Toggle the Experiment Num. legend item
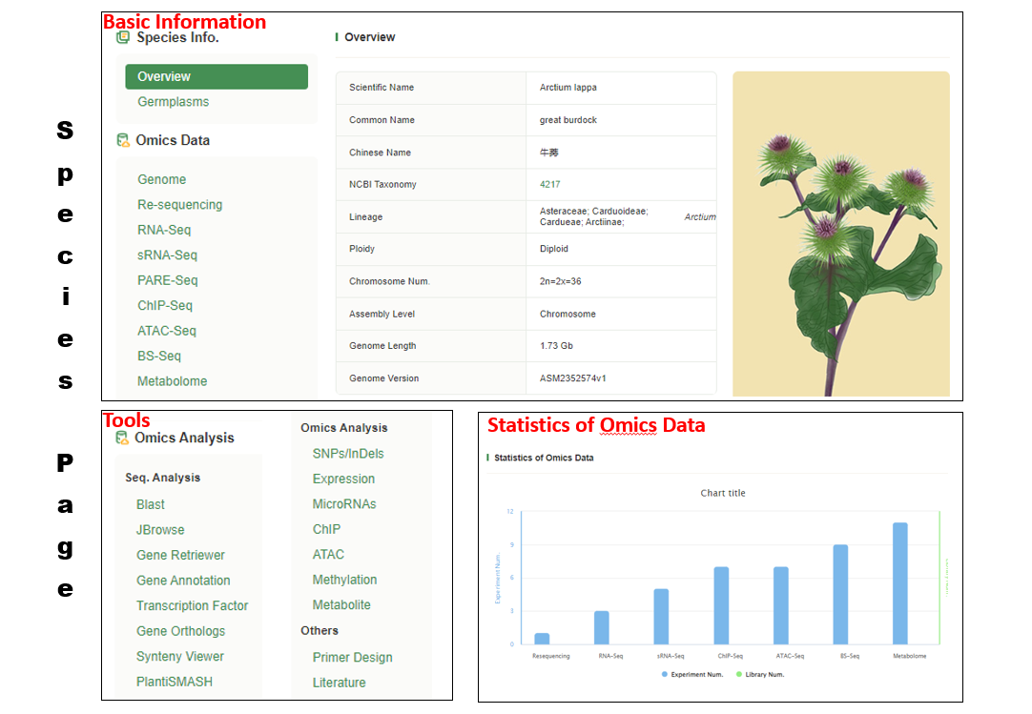This screenshot has height=714, width=1032. click(692, 674)
